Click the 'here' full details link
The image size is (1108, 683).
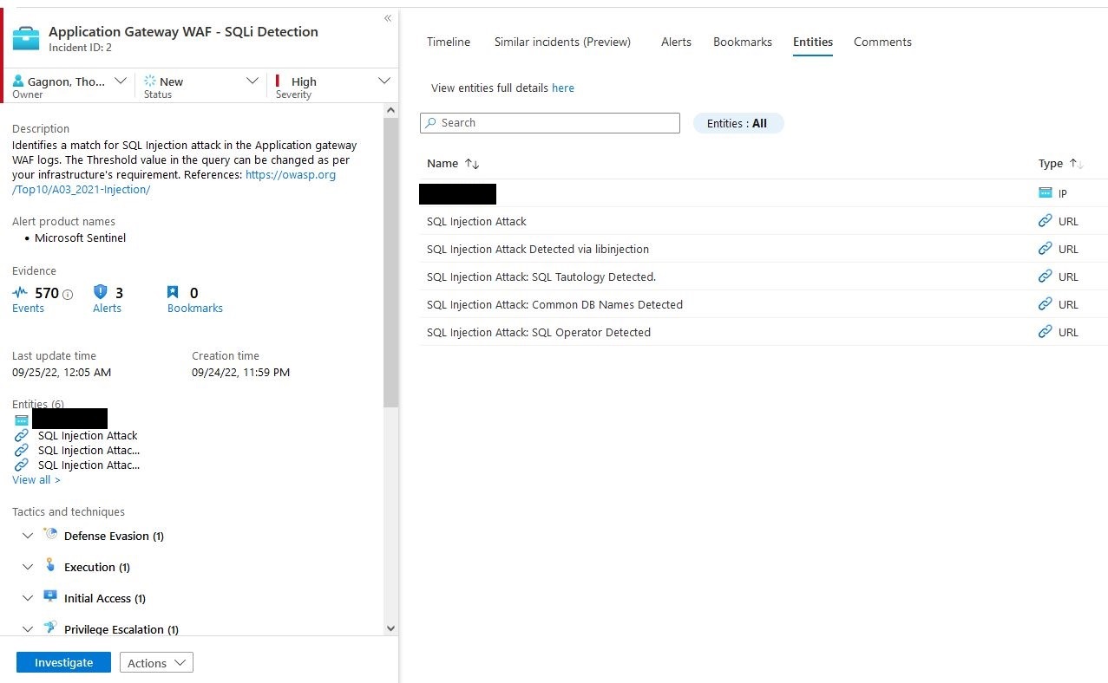coord(563,88)
